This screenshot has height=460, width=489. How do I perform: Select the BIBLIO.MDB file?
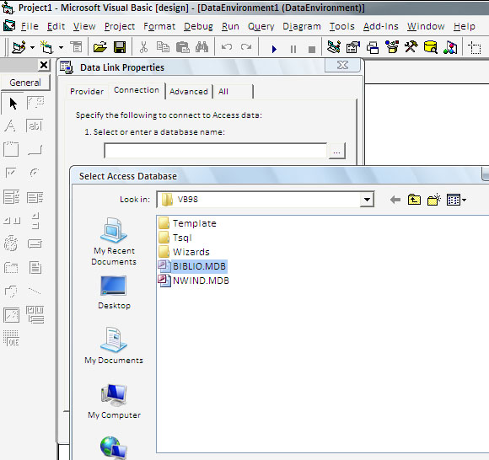click(192, 266)
